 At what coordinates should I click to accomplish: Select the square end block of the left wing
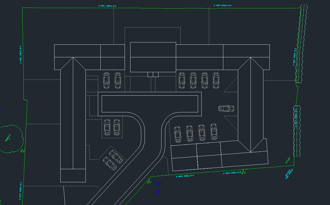click(73, 175)
